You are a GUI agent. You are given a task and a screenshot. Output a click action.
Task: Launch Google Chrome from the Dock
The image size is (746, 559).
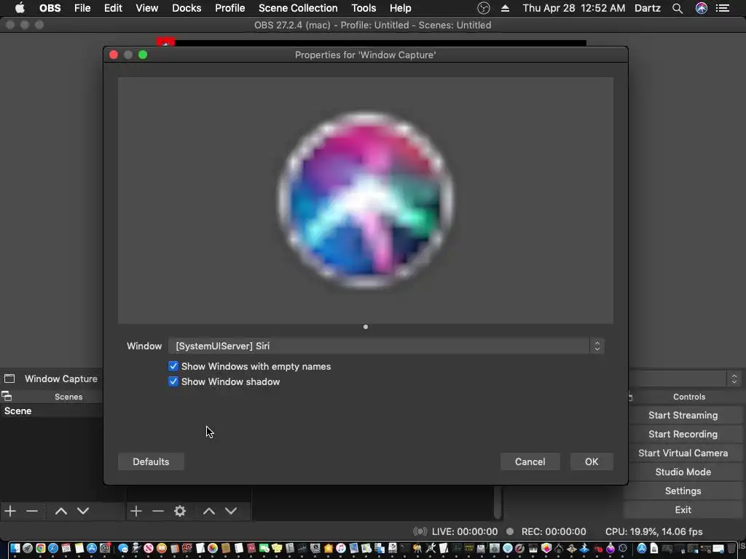click(41, 548)
